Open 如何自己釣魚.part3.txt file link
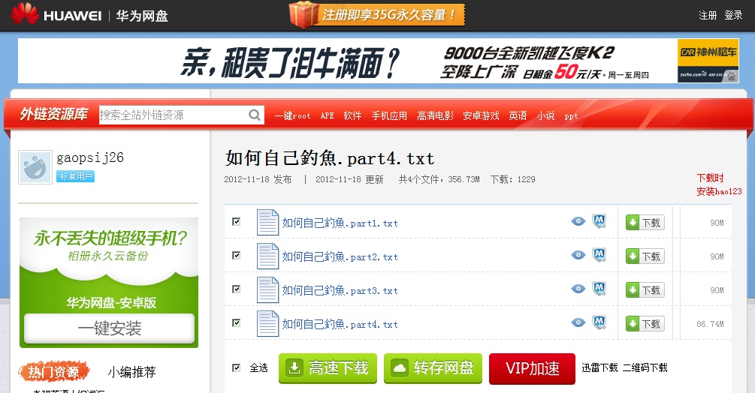The height and width of the screenshot is (393, 755). [x=340, y=290]
